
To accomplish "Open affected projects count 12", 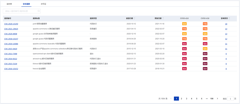I will 226,39.
